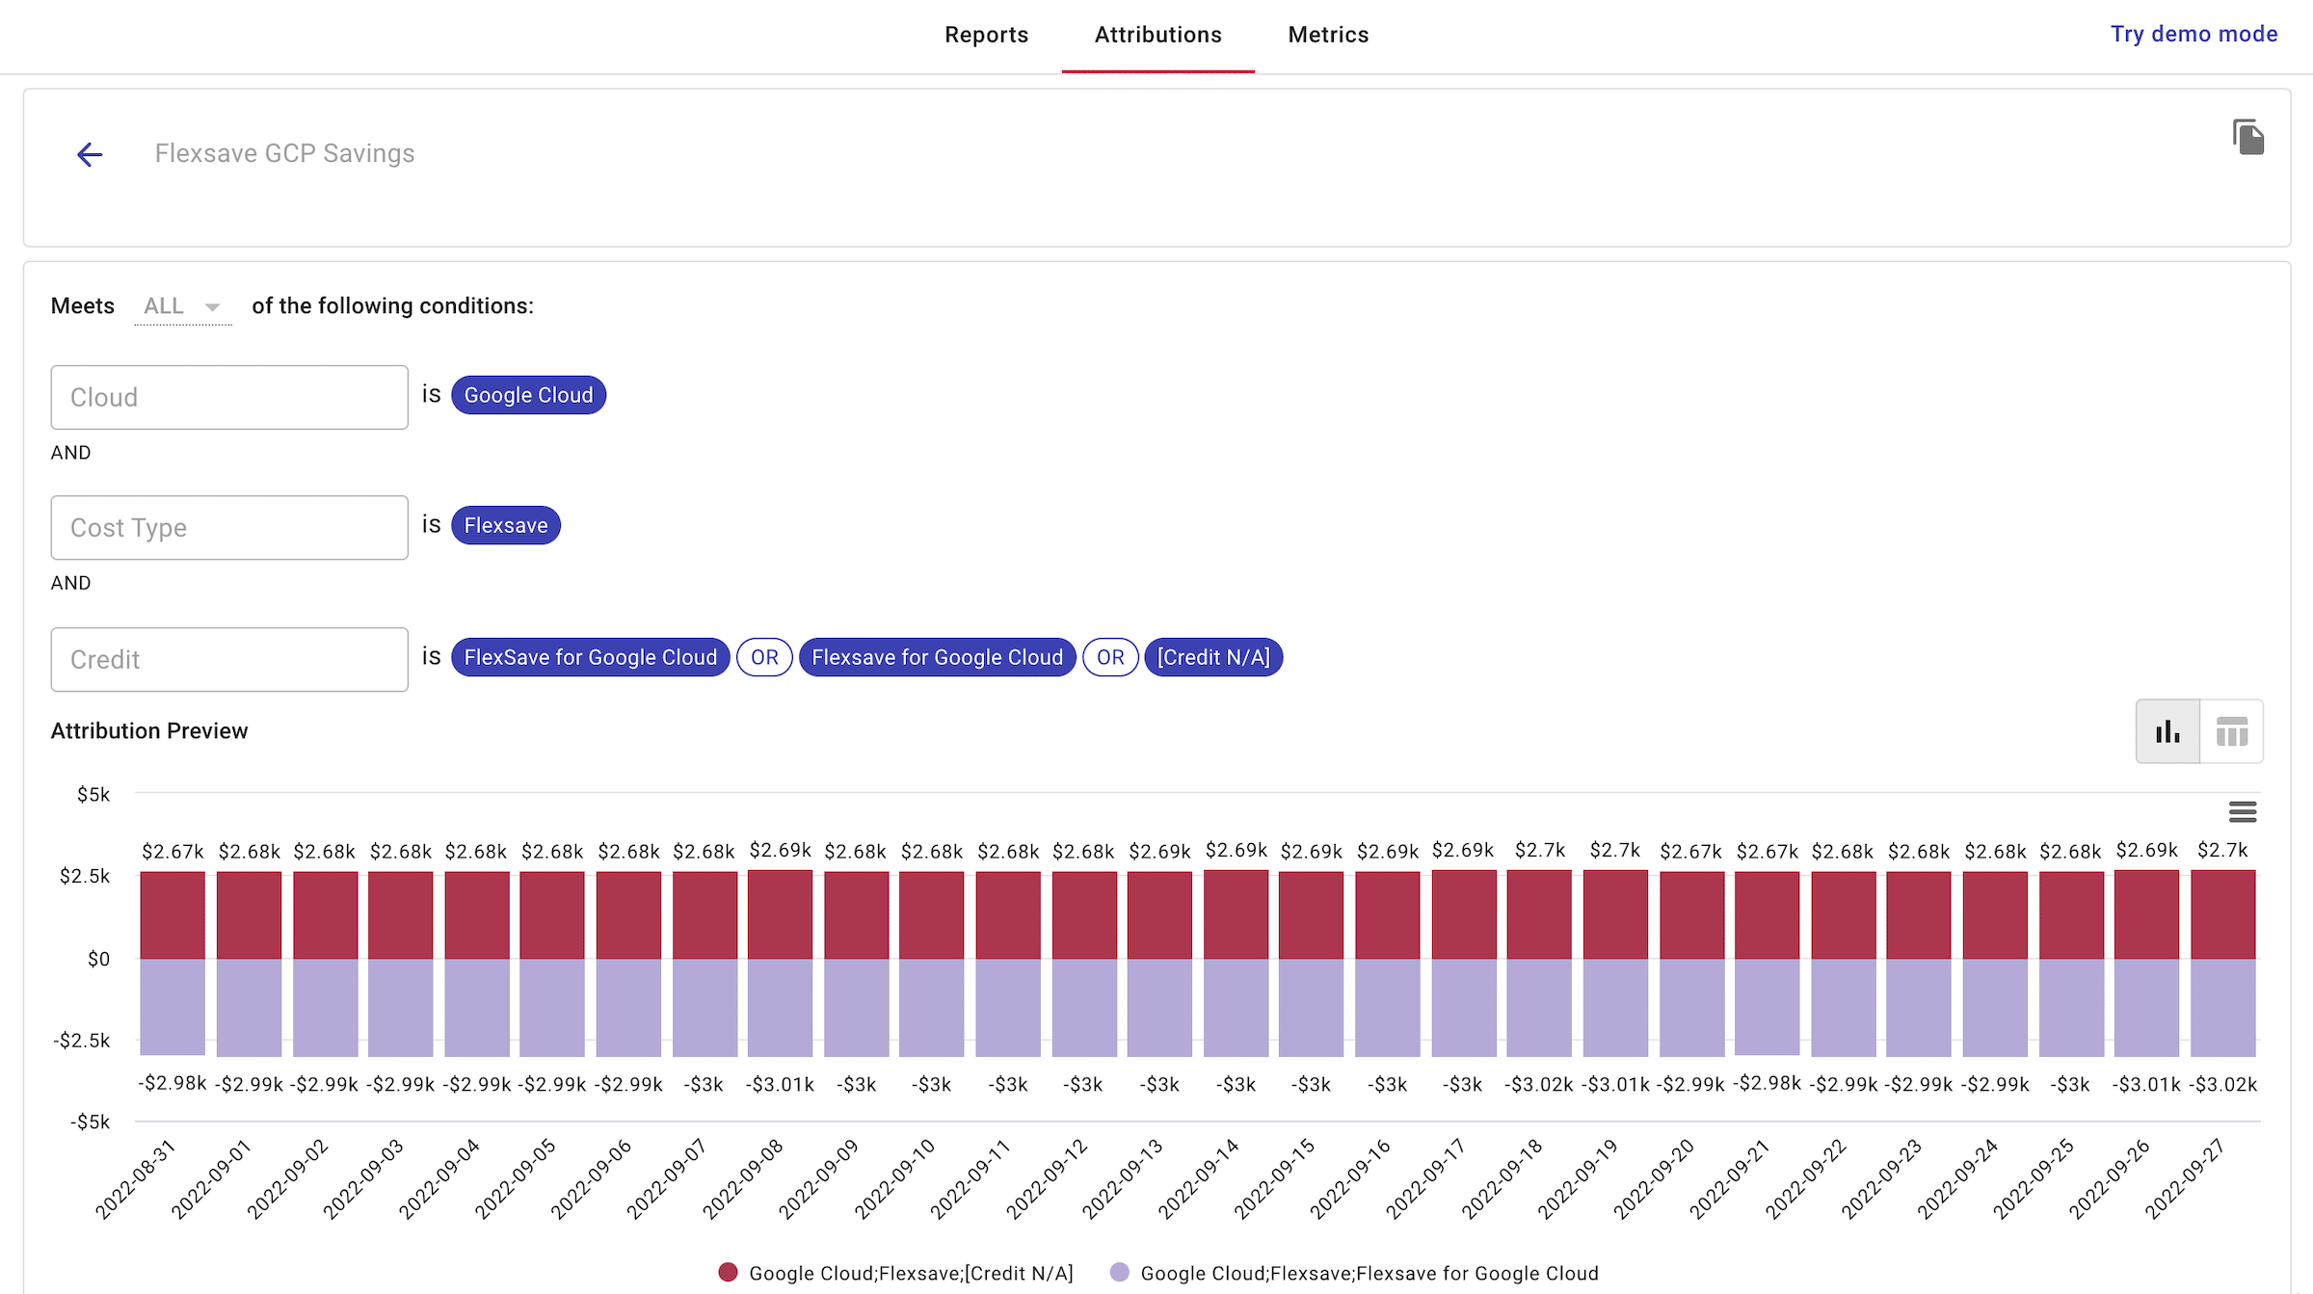2313x1294 pixels.
Task: Click the Flexsave cost type chip
Action: pos(505,525)
